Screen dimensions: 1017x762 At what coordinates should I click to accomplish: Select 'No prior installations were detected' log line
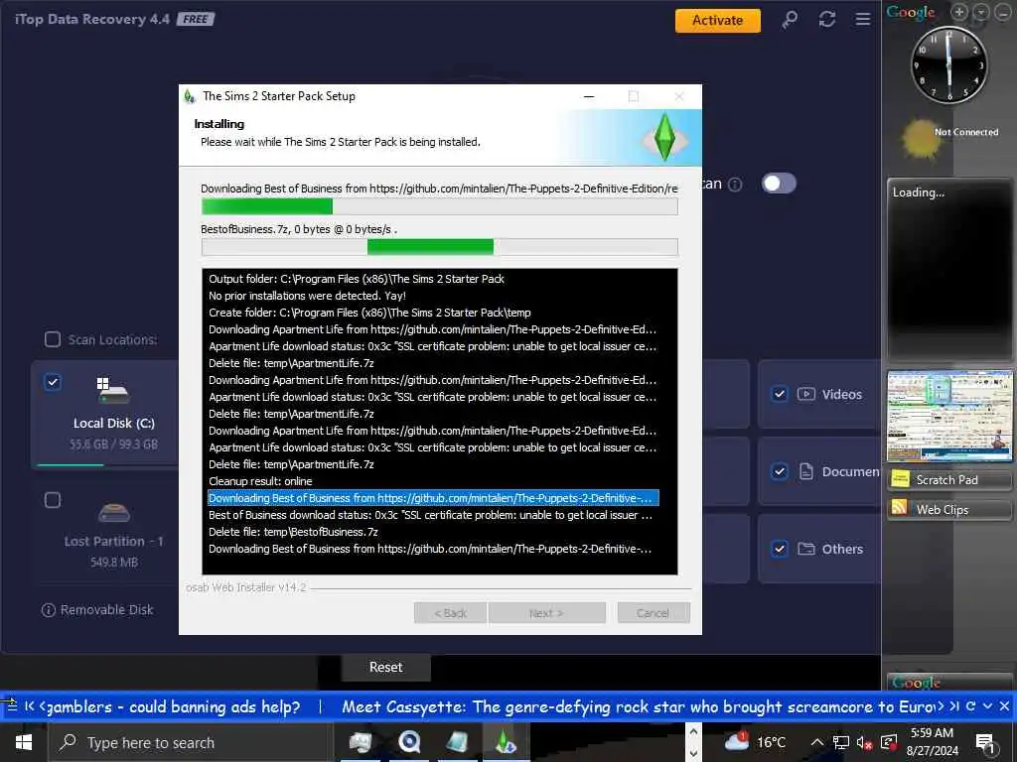[308, 296]
